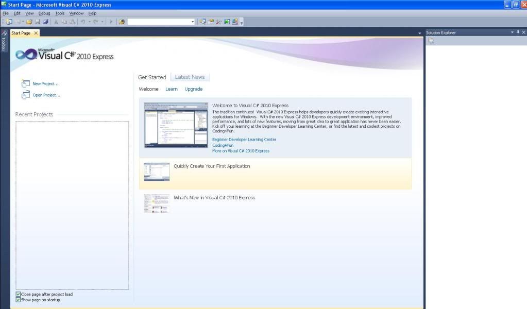Click the Add New Item toolbar icon
The image size is (527, 309).
18,22
